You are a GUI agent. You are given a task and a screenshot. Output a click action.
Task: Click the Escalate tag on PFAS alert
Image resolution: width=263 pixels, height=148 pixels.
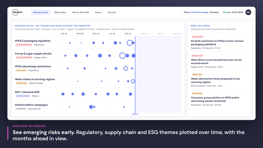[197, 37]
